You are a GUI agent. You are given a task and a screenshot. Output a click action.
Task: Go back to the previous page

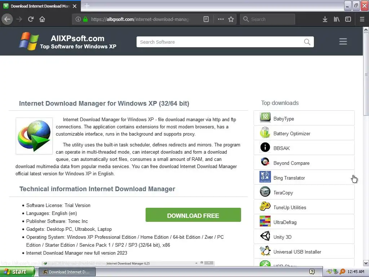coord(7,19)
